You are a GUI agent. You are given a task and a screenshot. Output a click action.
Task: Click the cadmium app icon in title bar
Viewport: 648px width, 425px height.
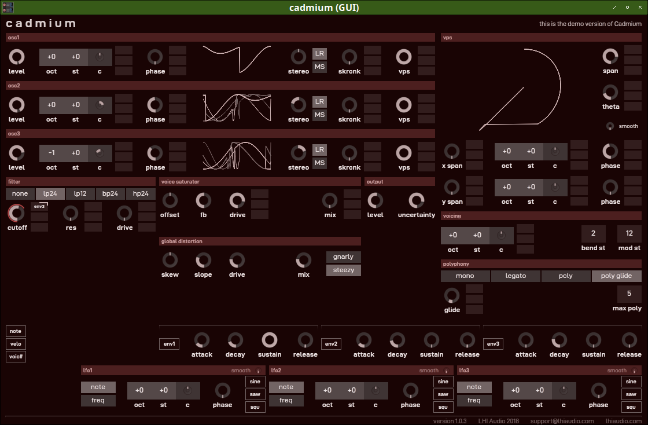[x=8, y=7]
